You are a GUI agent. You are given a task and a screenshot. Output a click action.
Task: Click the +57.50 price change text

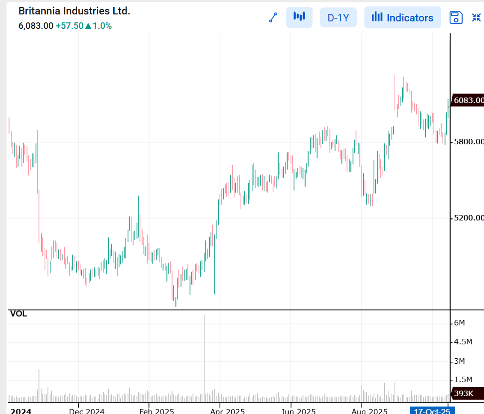[x=69, y=26]
